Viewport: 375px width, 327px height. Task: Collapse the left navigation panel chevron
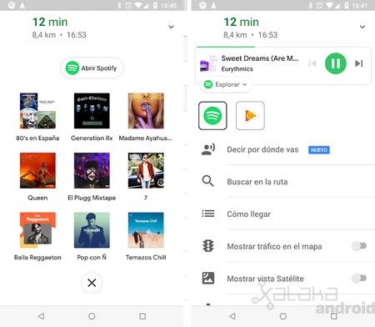pos(171,27)
